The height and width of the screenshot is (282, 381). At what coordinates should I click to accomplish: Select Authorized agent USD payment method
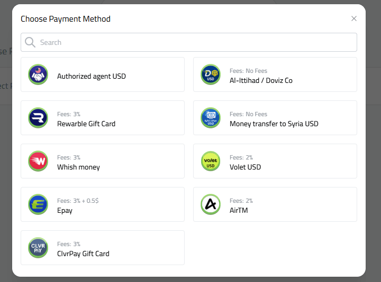pyautogui.click(x=103, y=74)
